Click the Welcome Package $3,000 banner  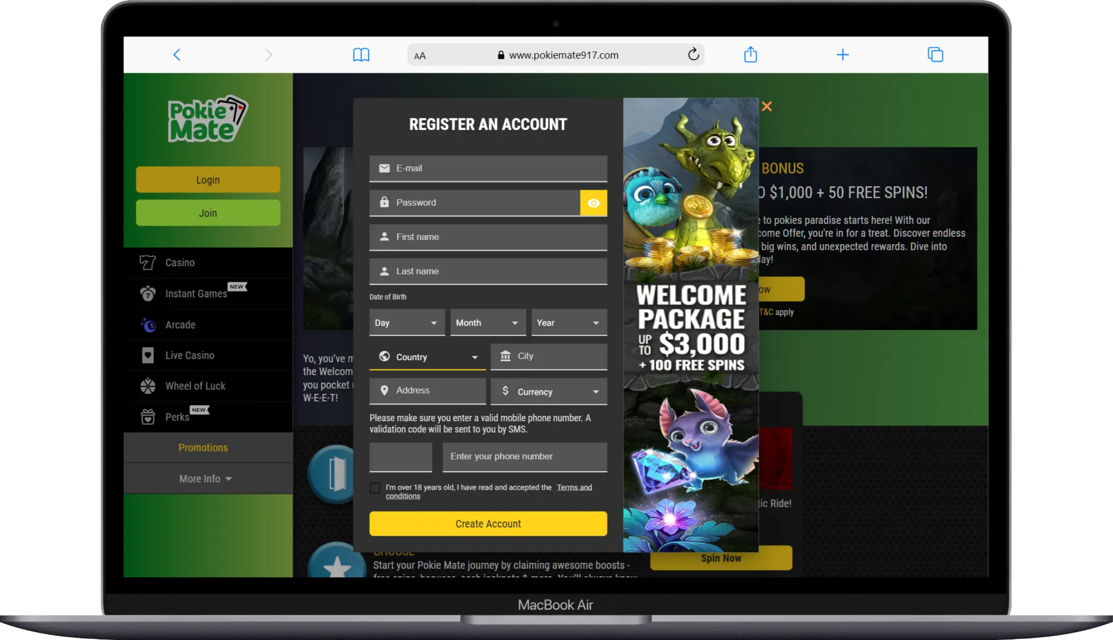691,325
